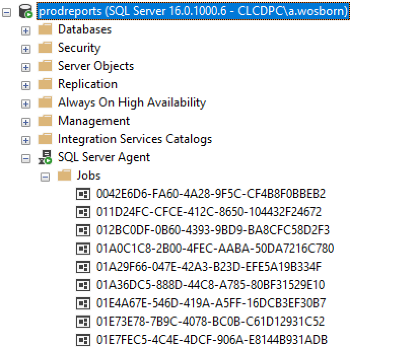Select job 01E73E78-7B9C-4078-BC0B-C61D12931C52

[210, 322]
